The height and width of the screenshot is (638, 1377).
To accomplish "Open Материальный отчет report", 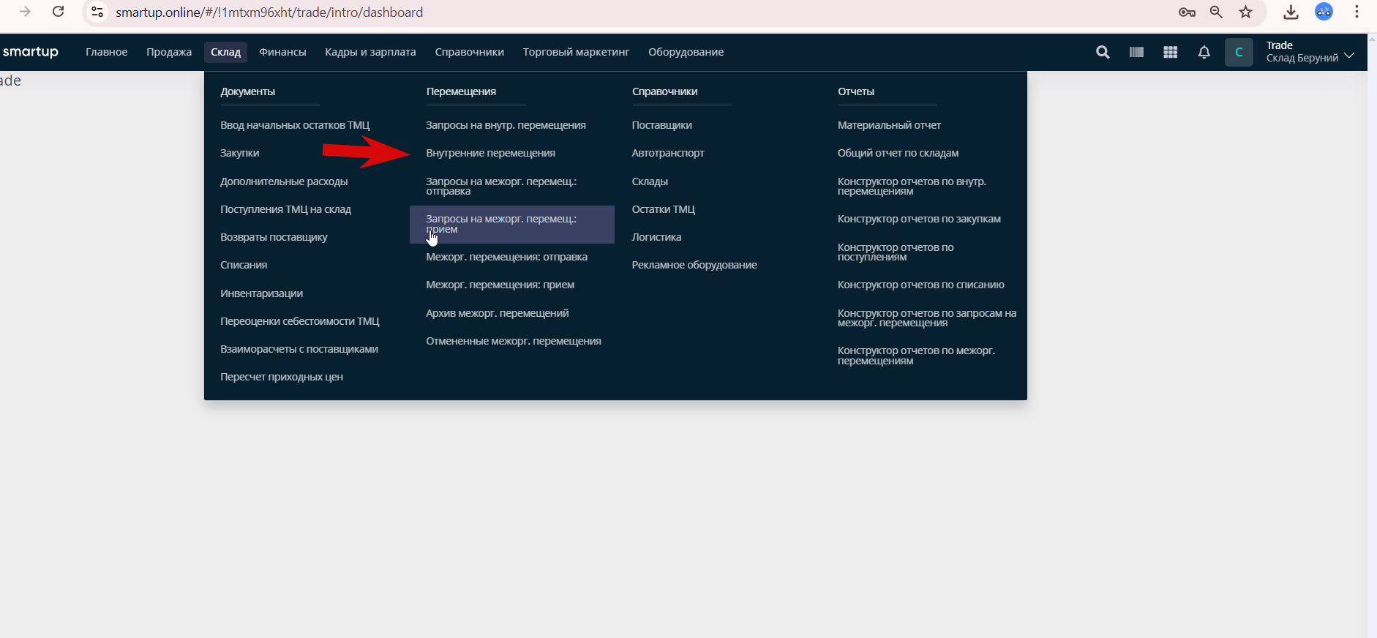I will click(x=889, y=125).
